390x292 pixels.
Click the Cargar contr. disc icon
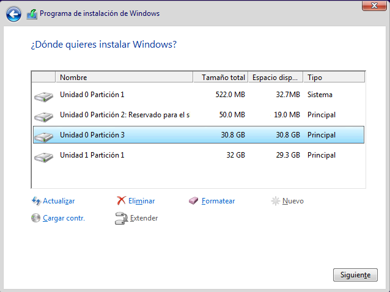tap(36, 218)
